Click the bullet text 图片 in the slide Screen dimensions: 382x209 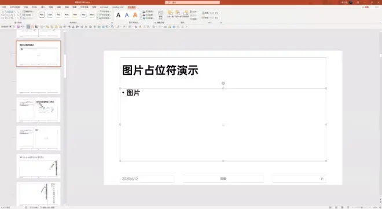pyautogui.click(x=133, y=93)
